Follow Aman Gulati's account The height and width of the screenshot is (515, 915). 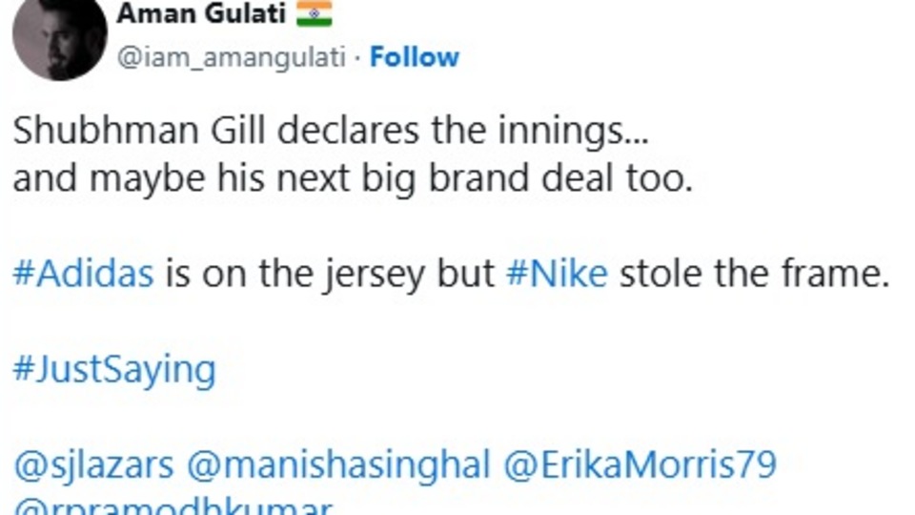tap(414, 57)
